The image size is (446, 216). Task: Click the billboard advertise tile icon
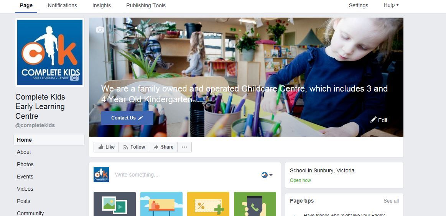[161, 204]
